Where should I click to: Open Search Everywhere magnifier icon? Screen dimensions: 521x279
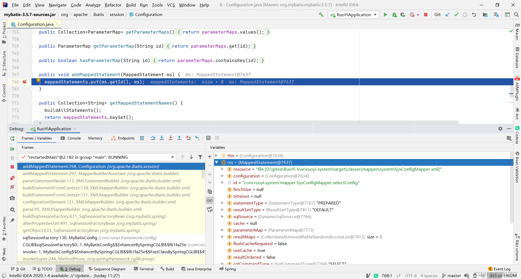coord(516,15)
